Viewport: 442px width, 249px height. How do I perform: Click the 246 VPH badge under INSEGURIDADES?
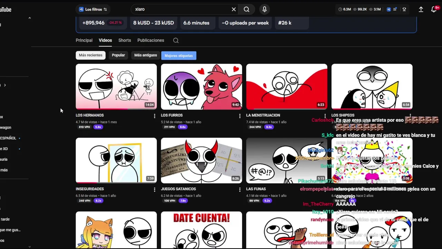pyautogui.click(x=84, y=201)
